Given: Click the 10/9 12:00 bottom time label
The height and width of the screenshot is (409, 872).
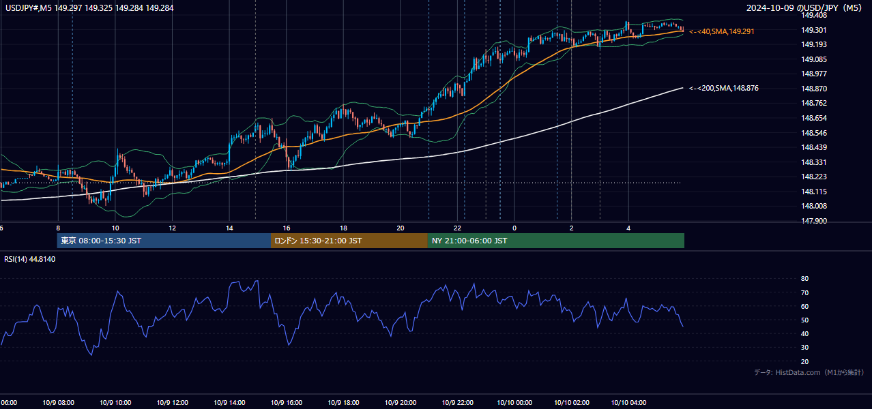Looking at the screenshot, I should coord(173,402).
